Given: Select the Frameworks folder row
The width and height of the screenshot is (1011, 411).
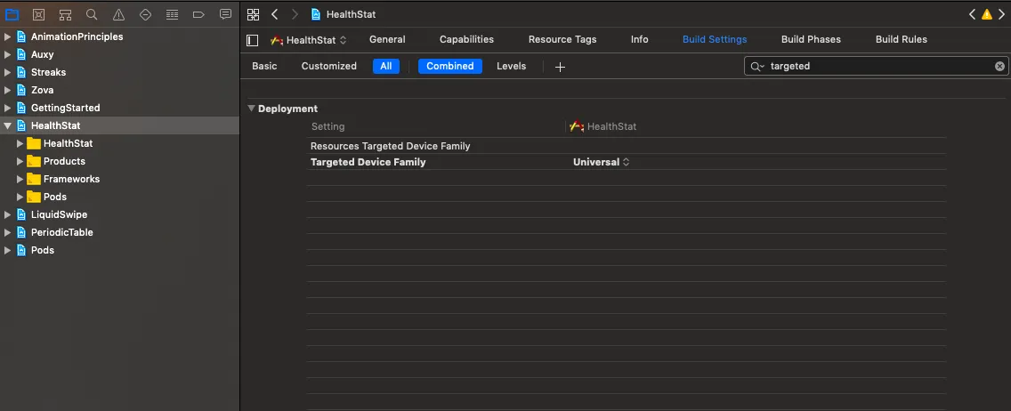Looking at the screenshot, I should (119, 179).
